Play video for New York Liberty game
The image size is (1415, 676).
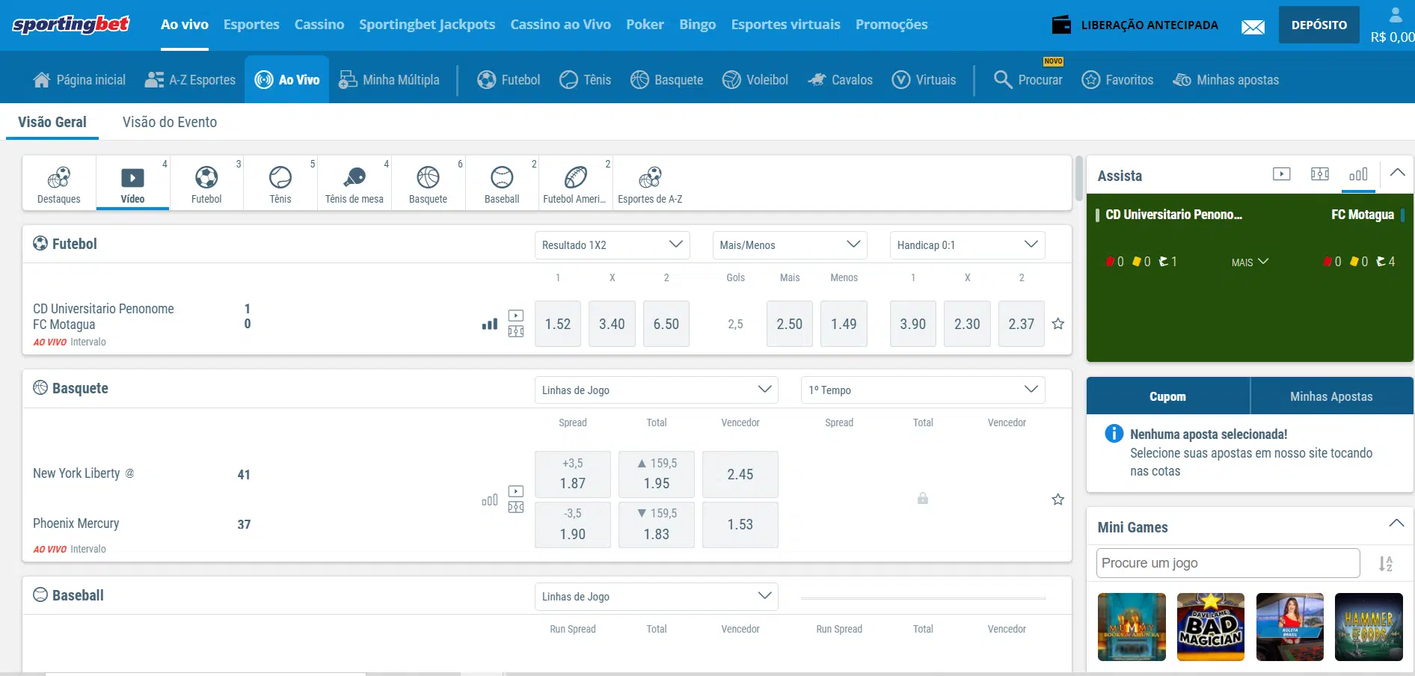tap(516, 491)
